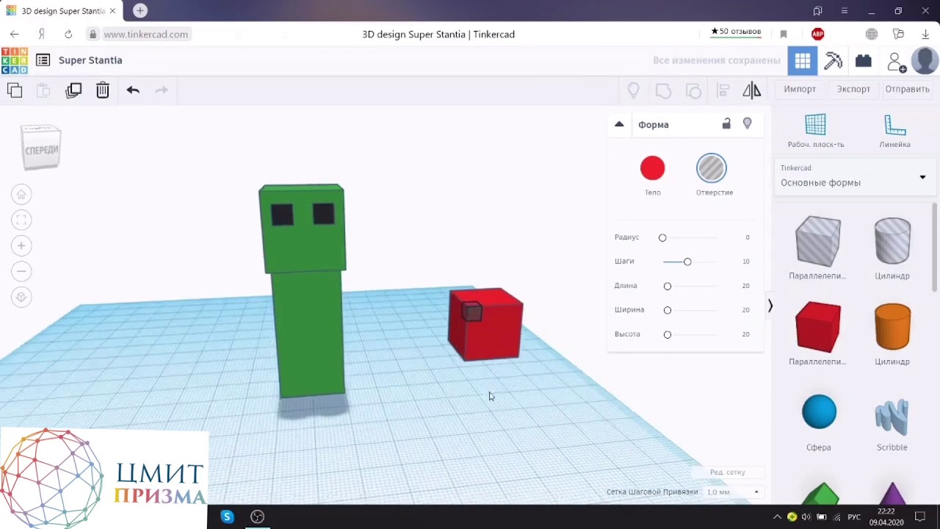Click the СПЕРЕДИ view cube
The image size is (940, 529).
pyautogui.click(x=41, y=148)
